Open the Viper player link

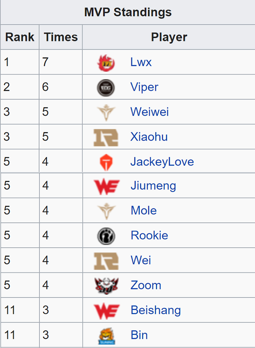[x=144, y=87]
